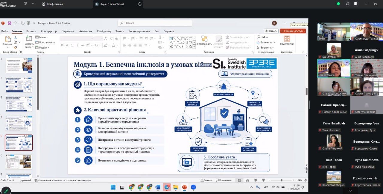This screenshot has width=383, height=194.
Task: Switch to the Слайд-шоу tab
Action: click(x=104, y=31)
